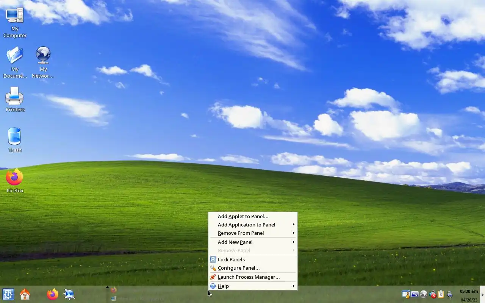Open the screen resize tray icon
The width and height of the screenshot is (485, 303).
(415, 294)
